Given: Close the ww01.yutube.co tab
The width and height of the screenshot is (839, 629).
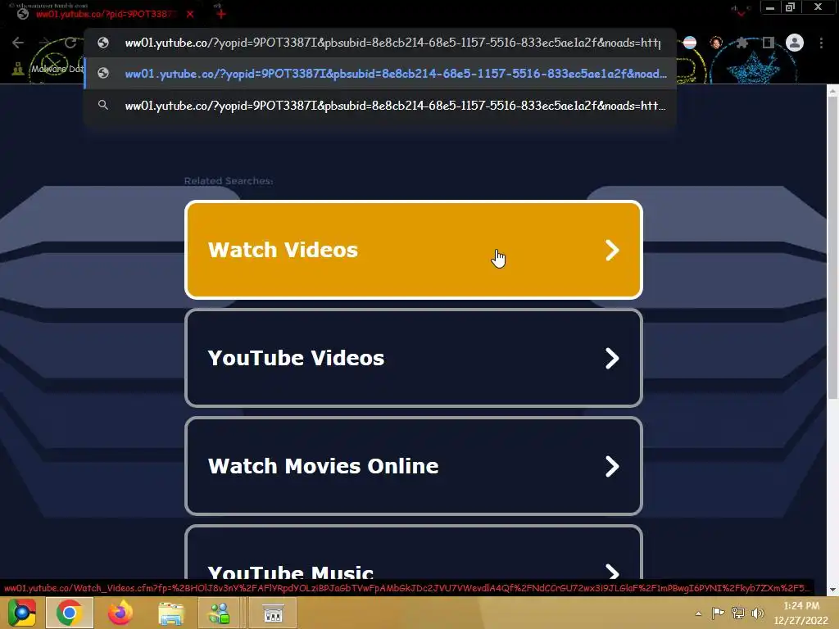Looking at the screenshot, I should (190, 14).
